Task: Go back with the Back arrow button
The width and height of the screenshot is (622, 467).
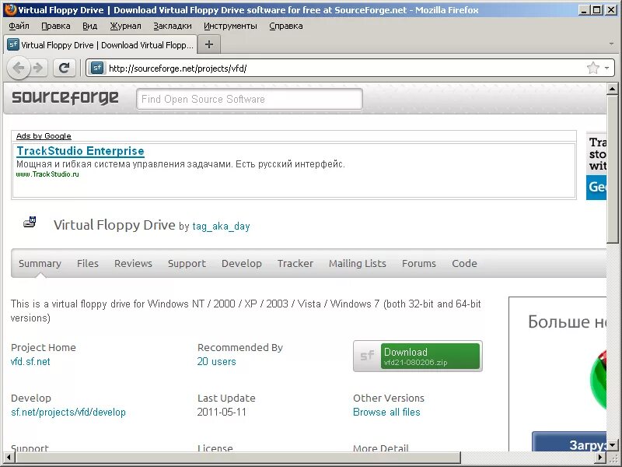Action: [x=18, y=68]
